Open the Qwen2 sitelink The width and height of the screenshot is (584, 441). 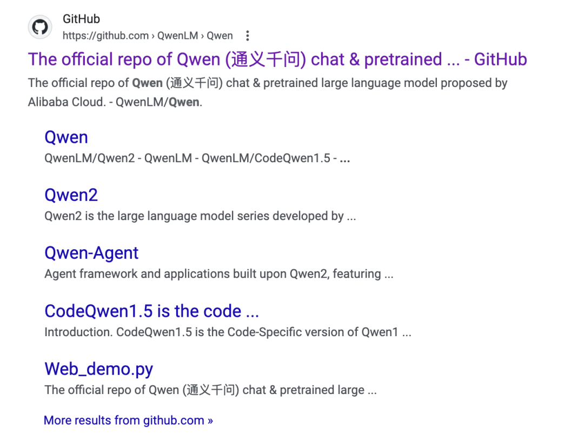(71, 195)
